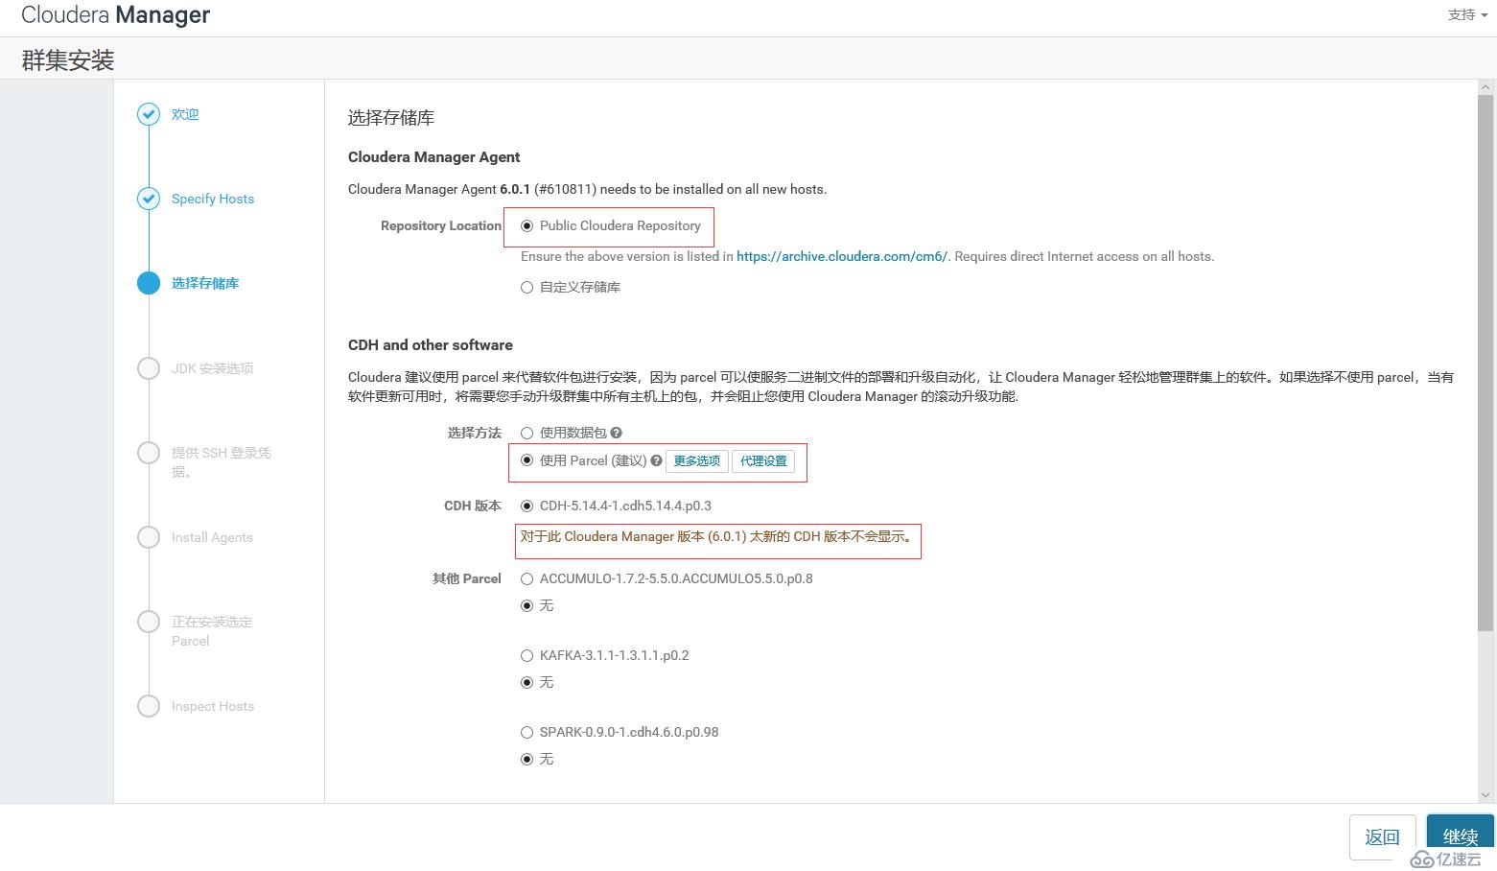Click the 继续 button
The image size is (1497, 871).
point(1461,837)
